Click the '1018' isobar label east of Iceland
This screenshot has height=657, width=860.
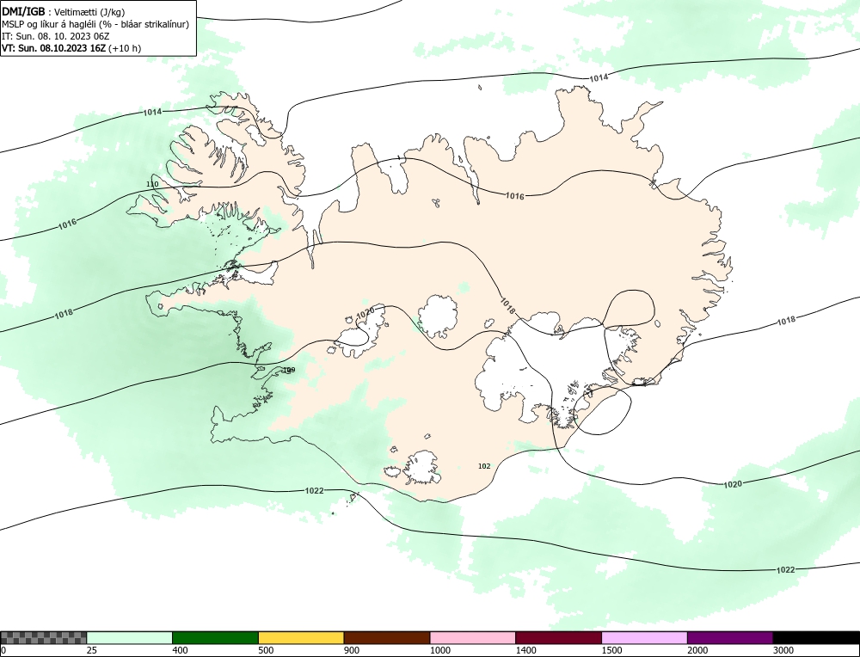(x=786, y=320)
